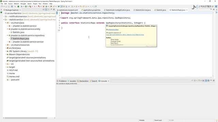Expand jmaster.io.statisticservice.service package

pos(7,42)
